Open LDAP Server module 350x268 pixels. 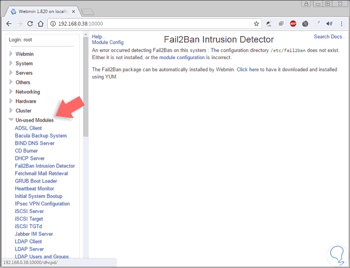tap(29, 249)
